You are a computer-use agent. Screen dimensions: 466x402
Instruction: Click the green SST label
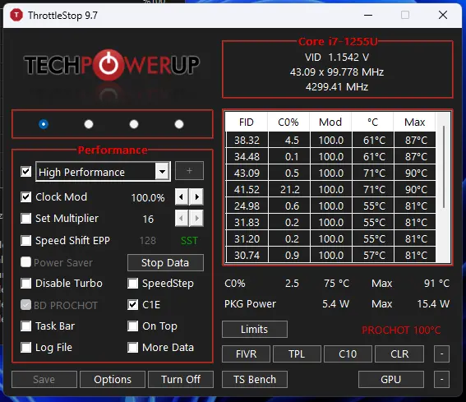(x=189, y=241)
